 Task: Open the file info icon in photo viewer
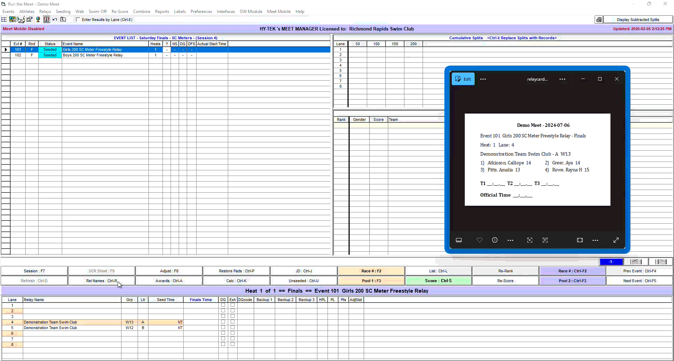(x=495, y=240)
